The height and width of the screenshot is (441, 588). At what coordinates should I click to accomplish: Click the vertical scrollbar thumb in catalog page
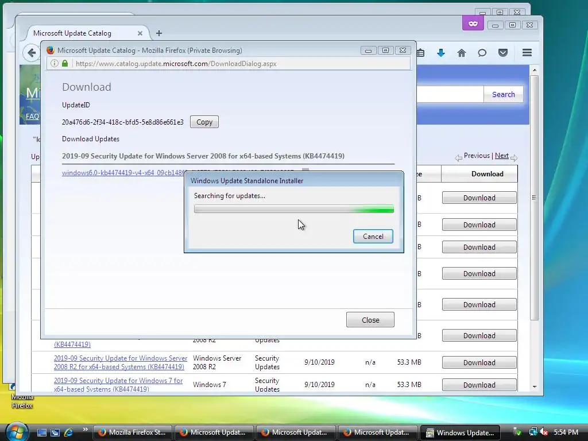tap(535, 198)
